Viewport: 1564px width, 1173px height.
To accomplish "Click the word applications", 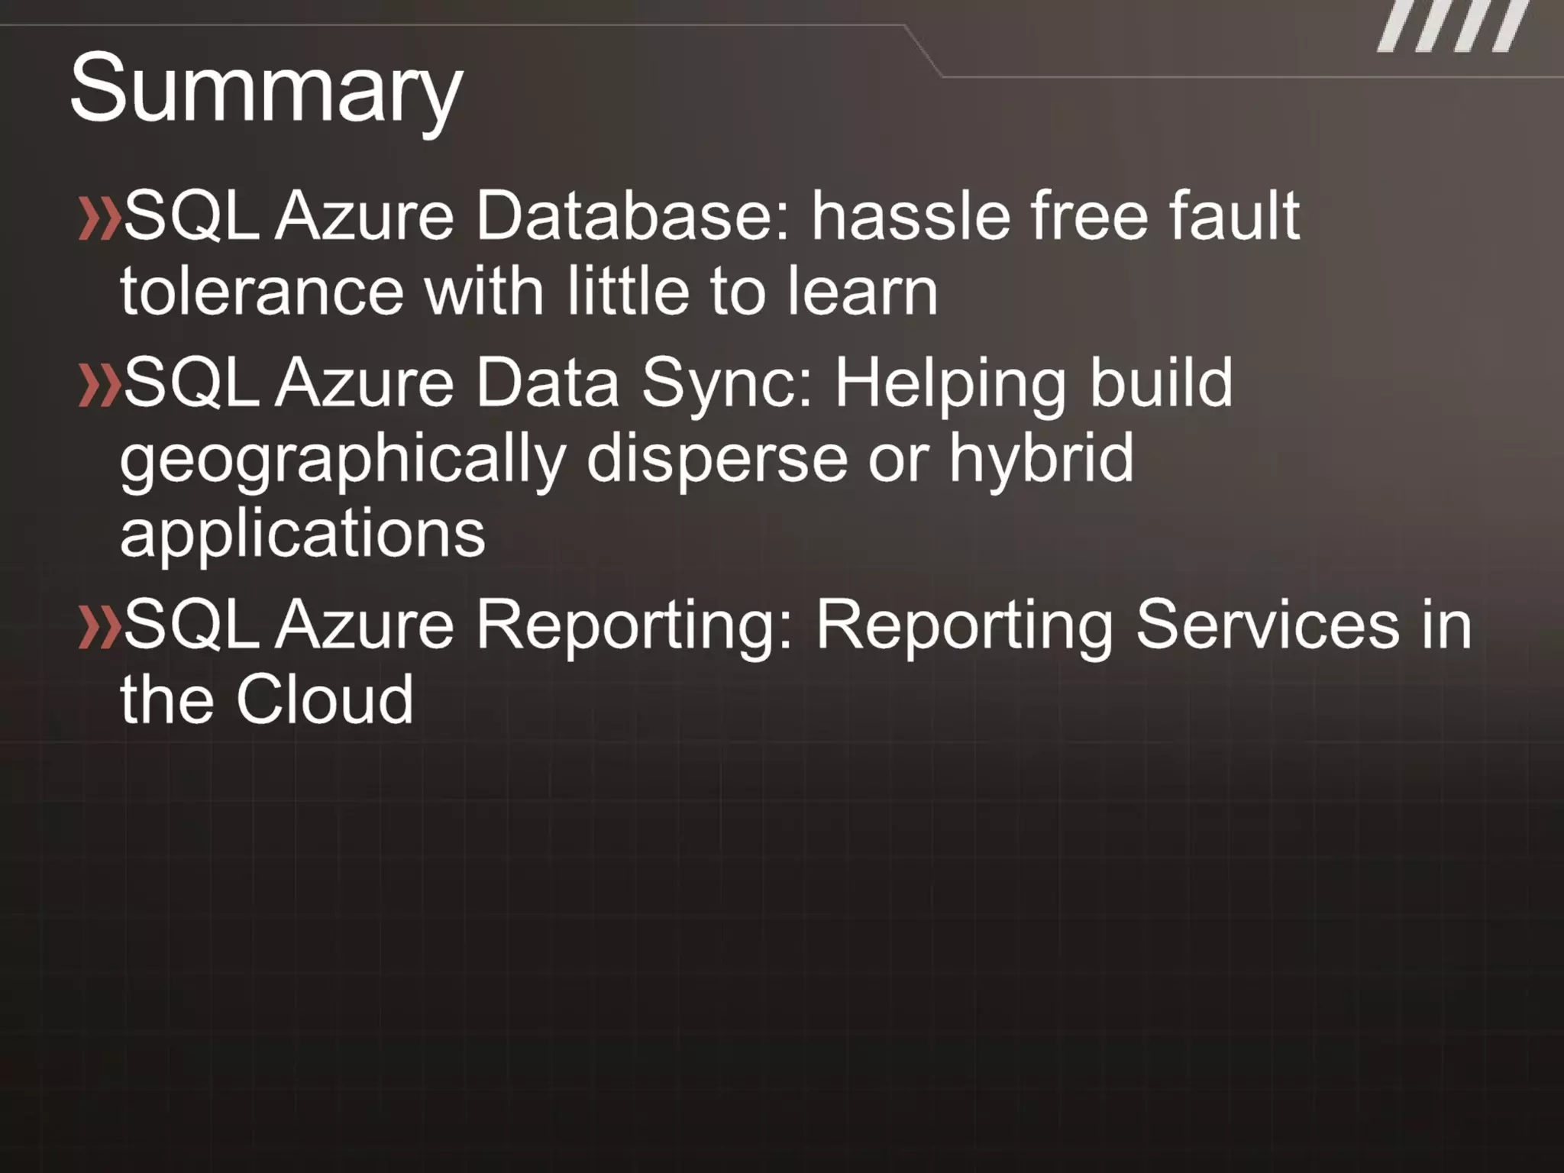I will 303,535.
